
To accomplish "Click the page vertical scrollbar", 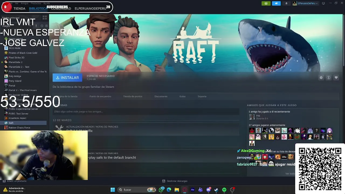I will click(343, 40).
